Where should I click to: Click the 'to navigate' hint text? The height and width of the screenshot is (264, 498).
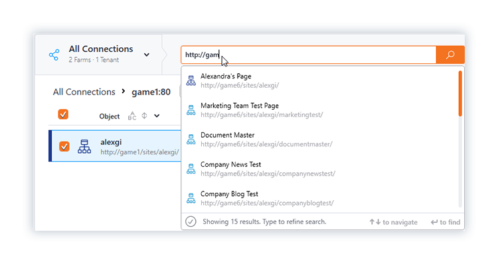pyautogui.click(x=400, y=222)
